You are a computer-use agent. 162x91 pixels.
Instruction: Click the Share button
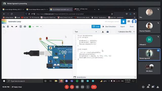point(132,27)
